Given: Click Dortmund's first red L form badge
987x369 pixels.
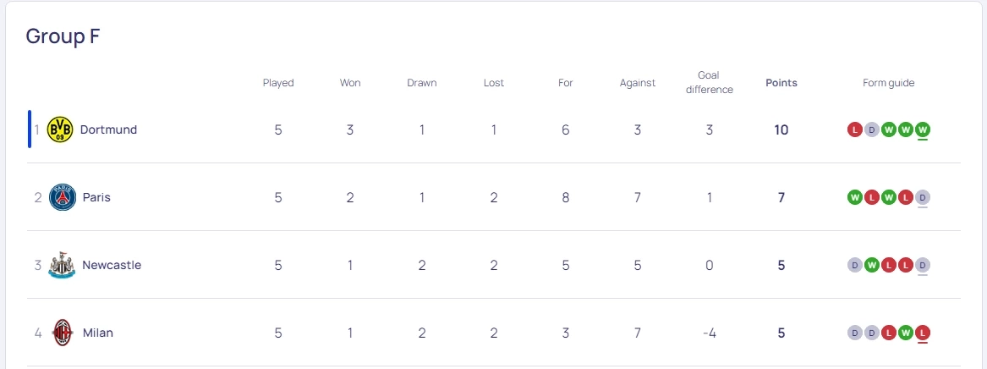Looking at the screenshot, I should tap(854, 129).
